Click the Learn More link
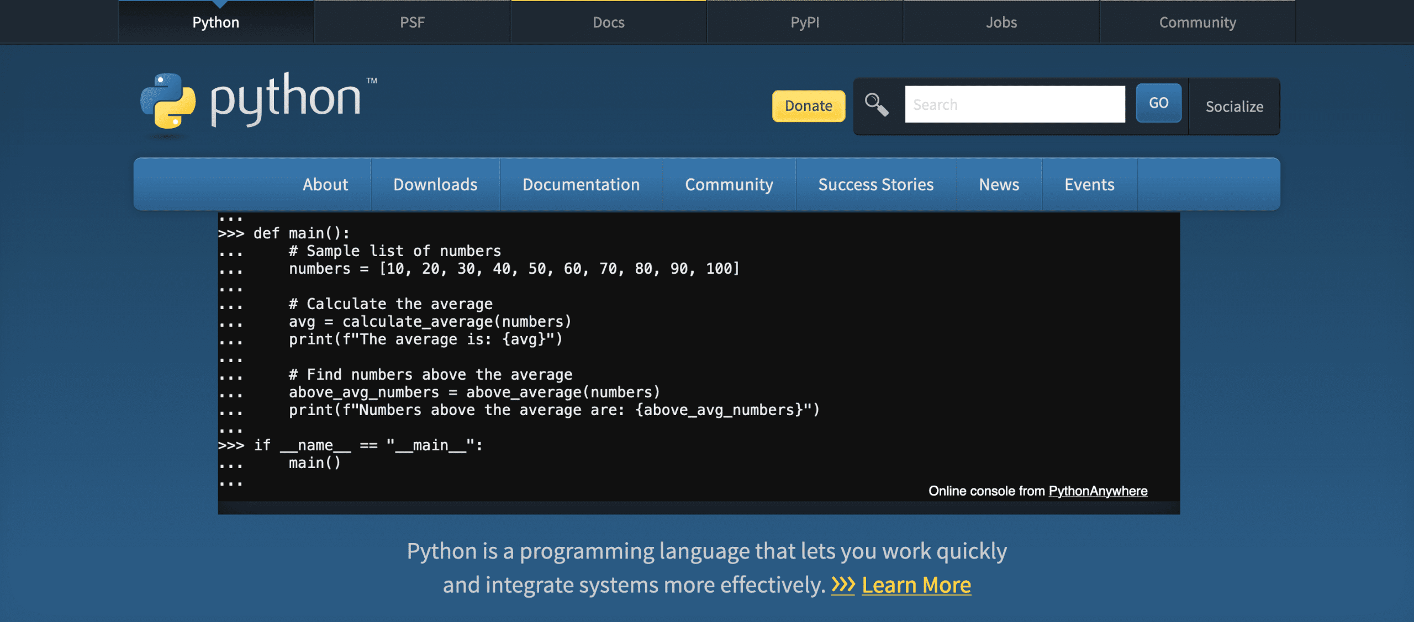 click(x=916, y=584)
